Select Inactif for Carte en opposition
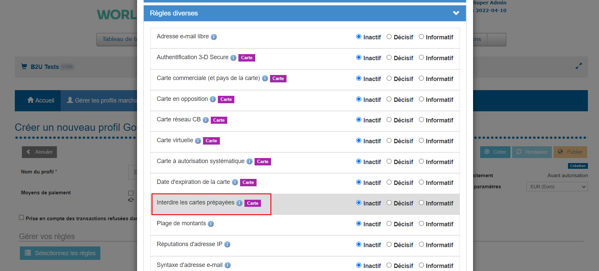This screenshot has height=271, width=599. [359, 99]
